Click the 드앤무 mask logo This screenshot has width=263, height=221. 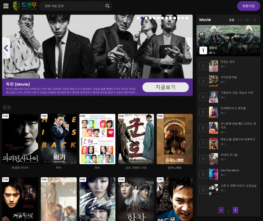pyautogui.click(x=25, y=6)
